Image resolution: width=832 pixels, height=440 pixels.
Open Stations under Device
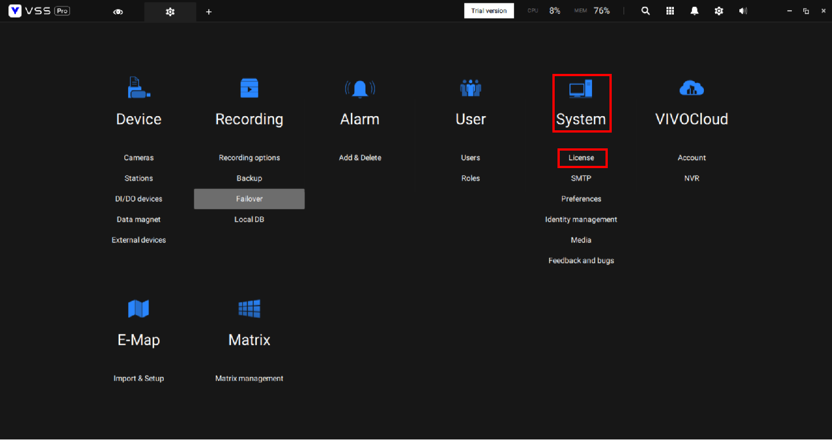138,178
